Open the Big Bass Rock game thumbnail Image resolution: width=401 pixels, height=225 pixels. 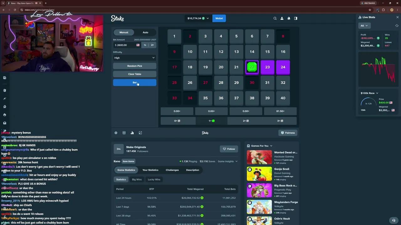coord(259,190)
